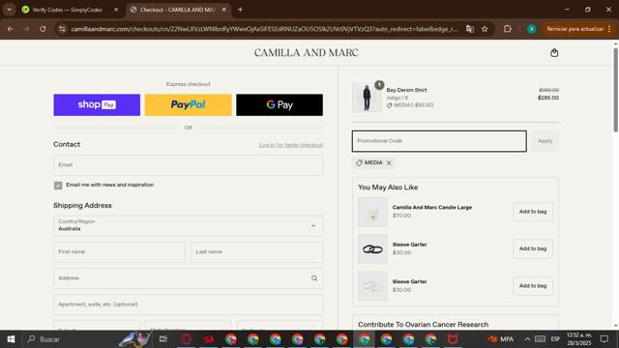Click the Last name field
The height and width of the screenshot is (348, 619).
[257, 252]
